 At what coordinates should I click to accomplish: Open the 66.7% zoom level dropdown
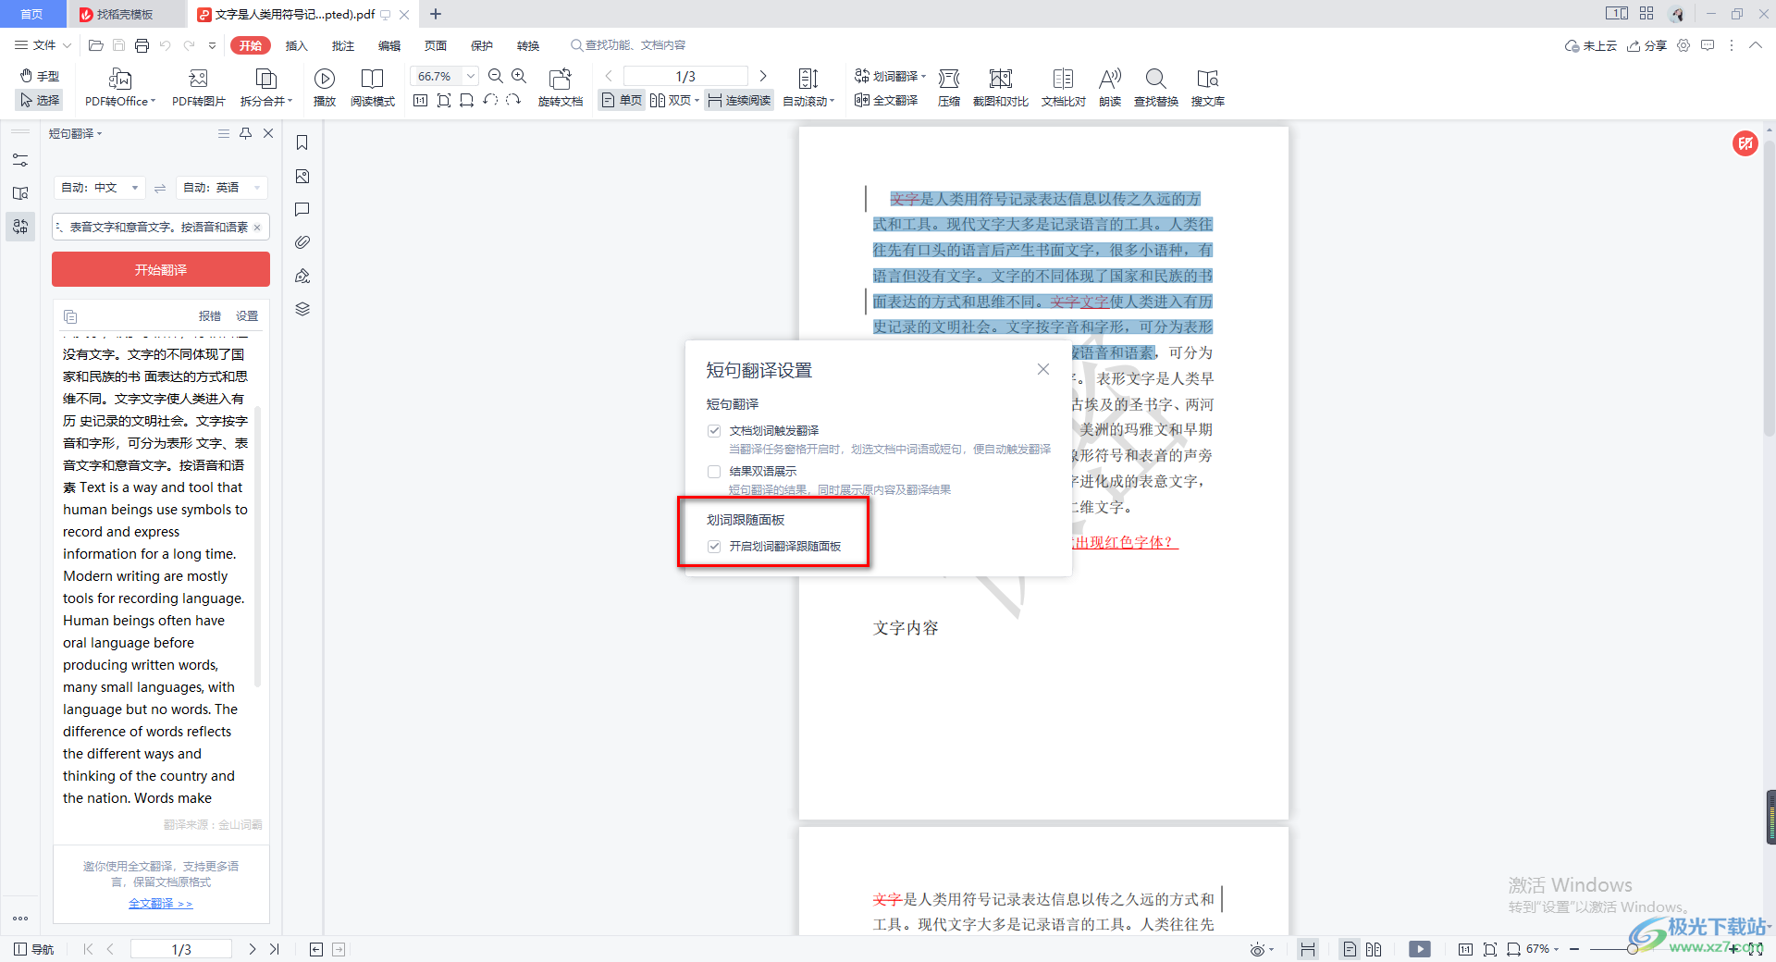pos(471,76)
